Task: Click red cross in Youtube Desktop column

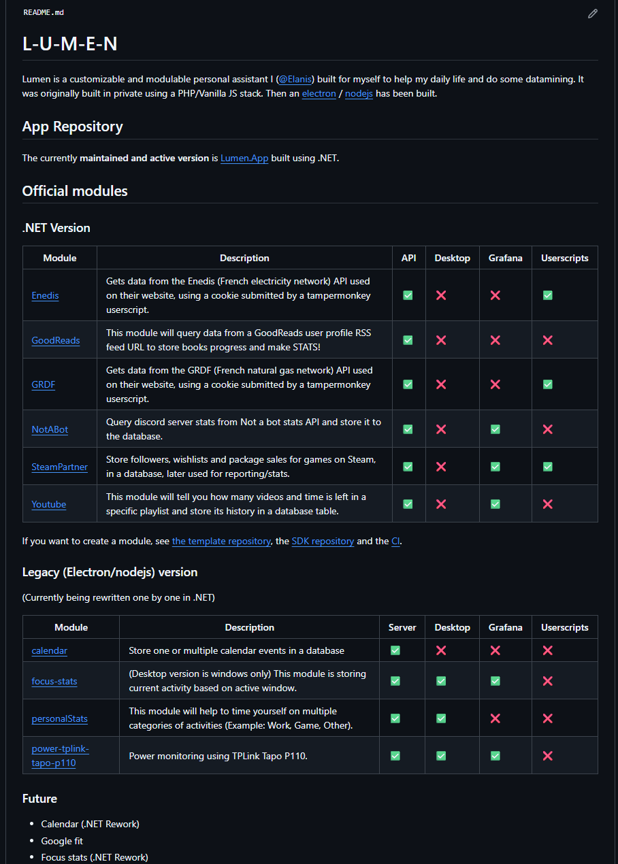Action: point(441,504)
